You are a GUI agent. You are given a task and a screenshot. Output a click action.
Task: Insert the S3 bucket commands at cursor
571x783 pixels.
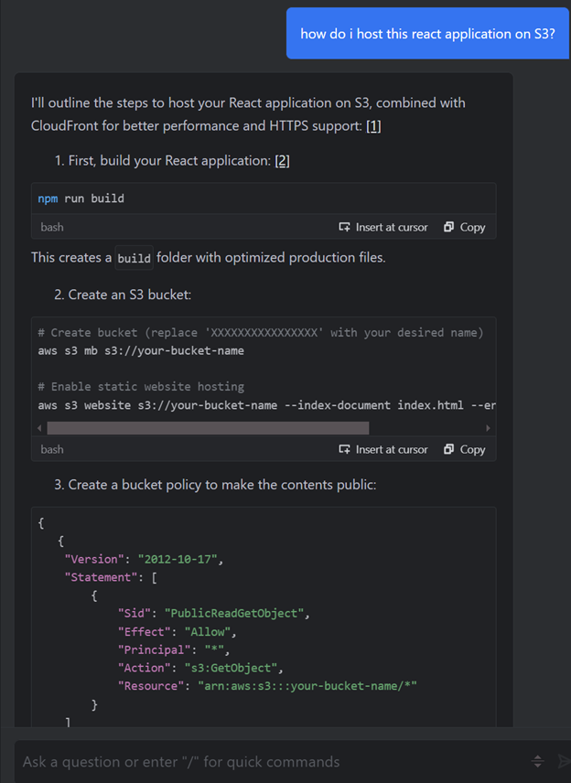(x=383, y=449)
